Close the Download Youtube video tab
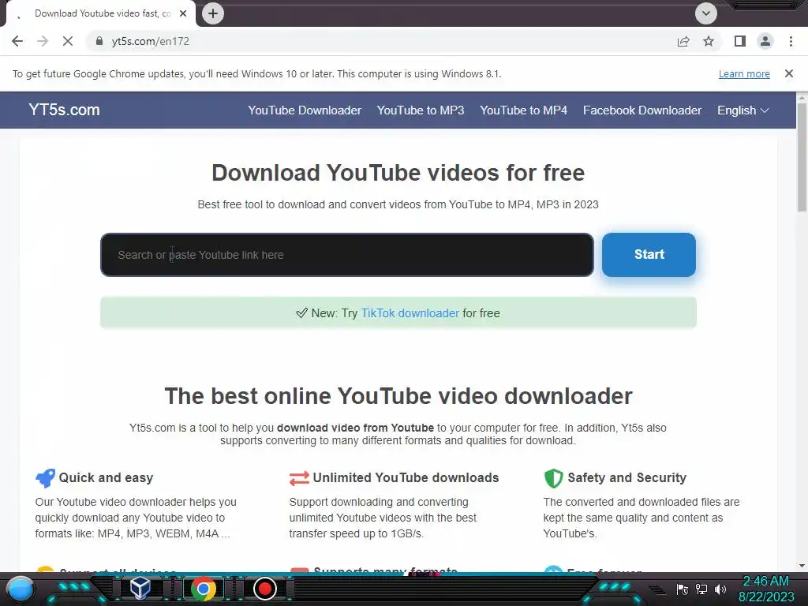The width and height of the screenshot is (808, 606). point(183,13)
